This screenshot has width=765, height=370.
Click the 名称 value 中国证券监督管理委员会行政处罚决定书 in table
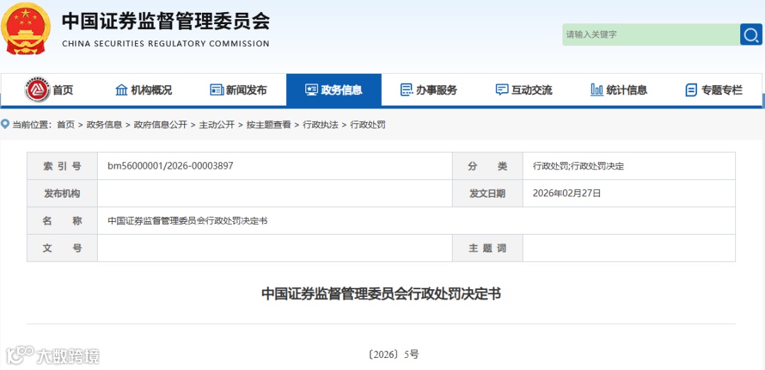pos(187,220)
